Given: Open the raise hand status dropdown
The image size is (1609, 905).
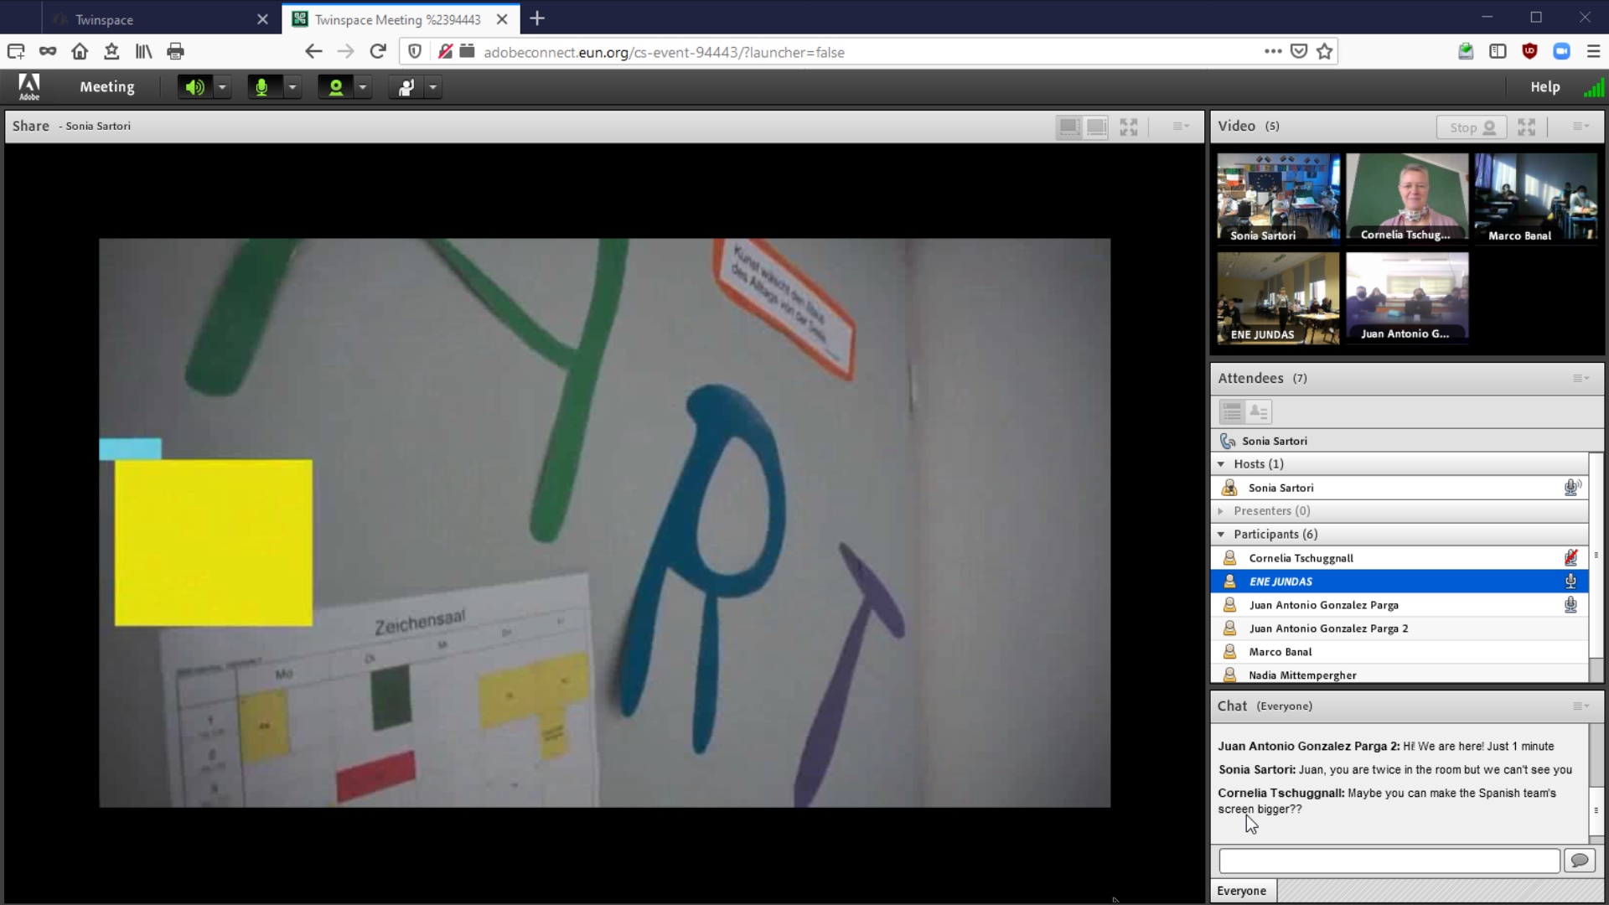Looking at the screenshot, I should (x=433, y=87).
